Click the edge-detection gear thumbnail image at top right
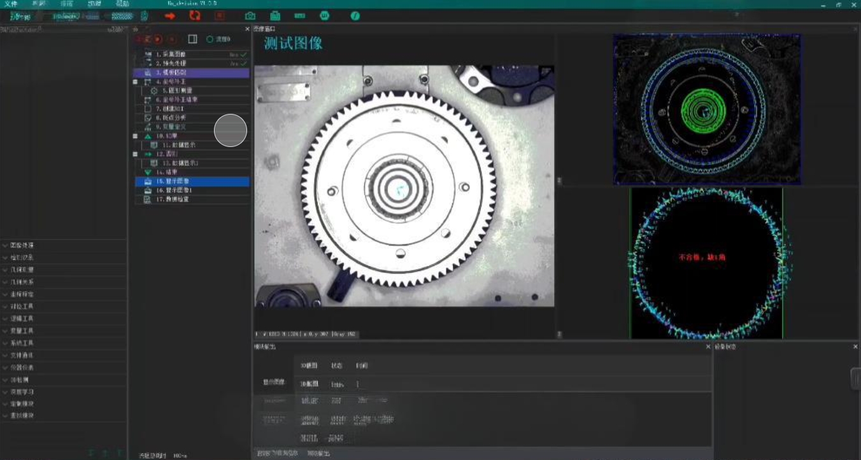The width and height of the screenshot is (861, 460). 706,109
